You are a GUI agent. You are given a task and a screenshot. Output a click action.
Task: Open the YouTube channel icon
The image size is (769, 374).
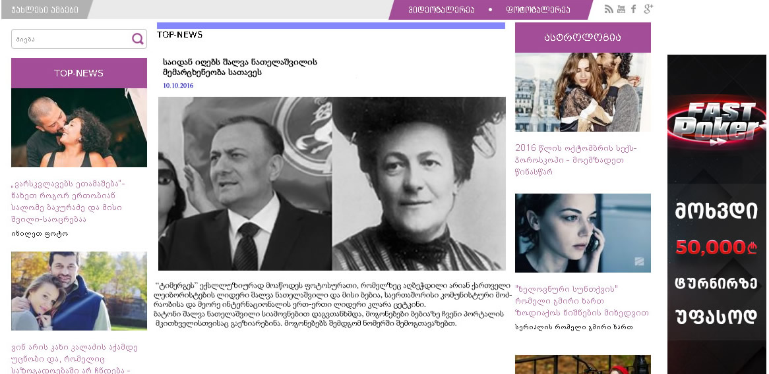point(621,9)
